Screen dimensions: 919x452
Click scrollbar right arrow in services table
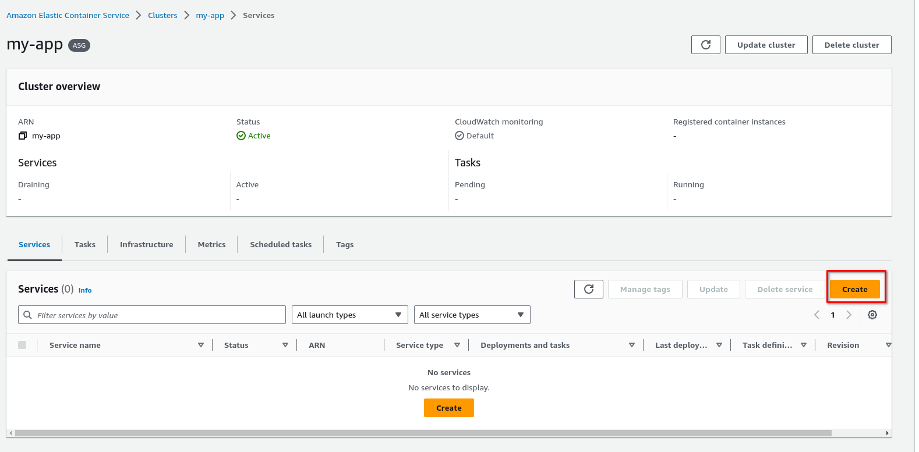887,433
